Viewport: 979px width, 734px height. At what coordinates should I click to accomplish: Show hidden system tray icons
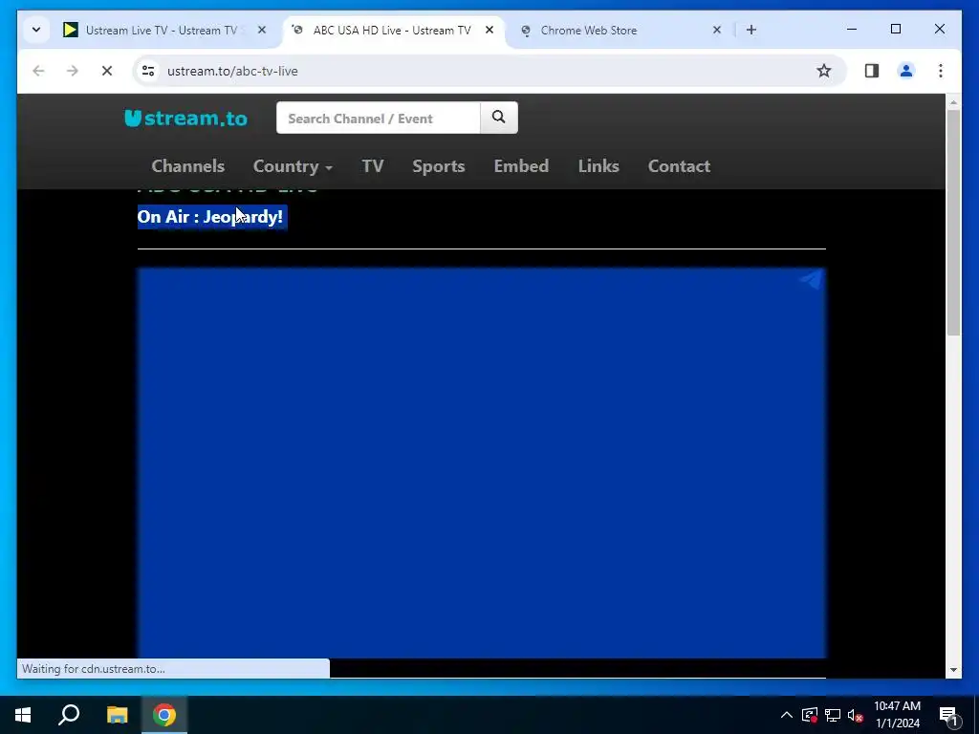coord(787,715)
